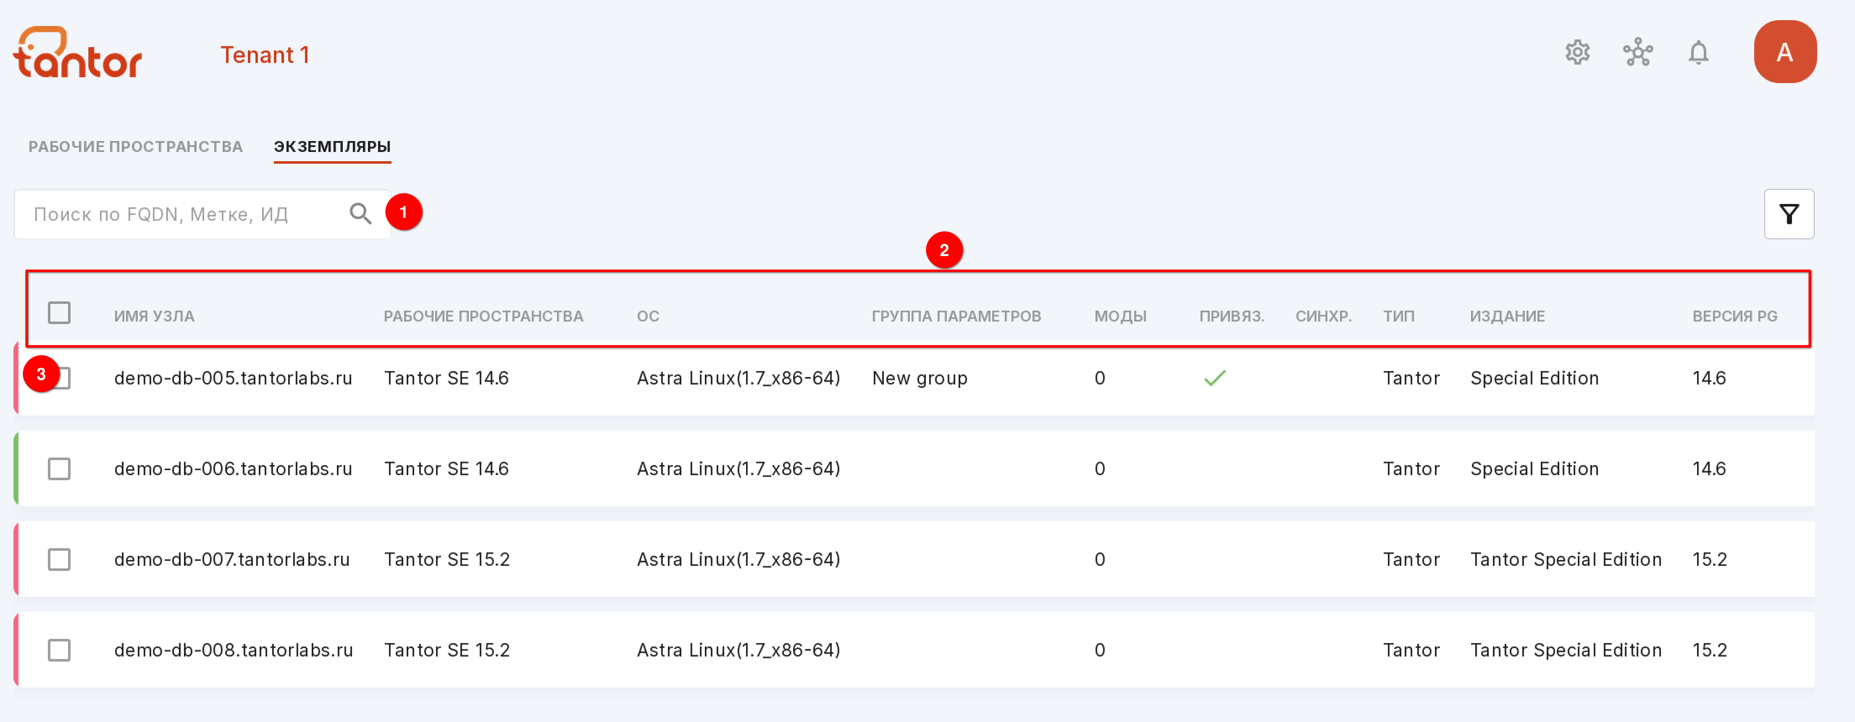Click Tantor Special Edition in demo-db-007 row

pos(1566,559)
